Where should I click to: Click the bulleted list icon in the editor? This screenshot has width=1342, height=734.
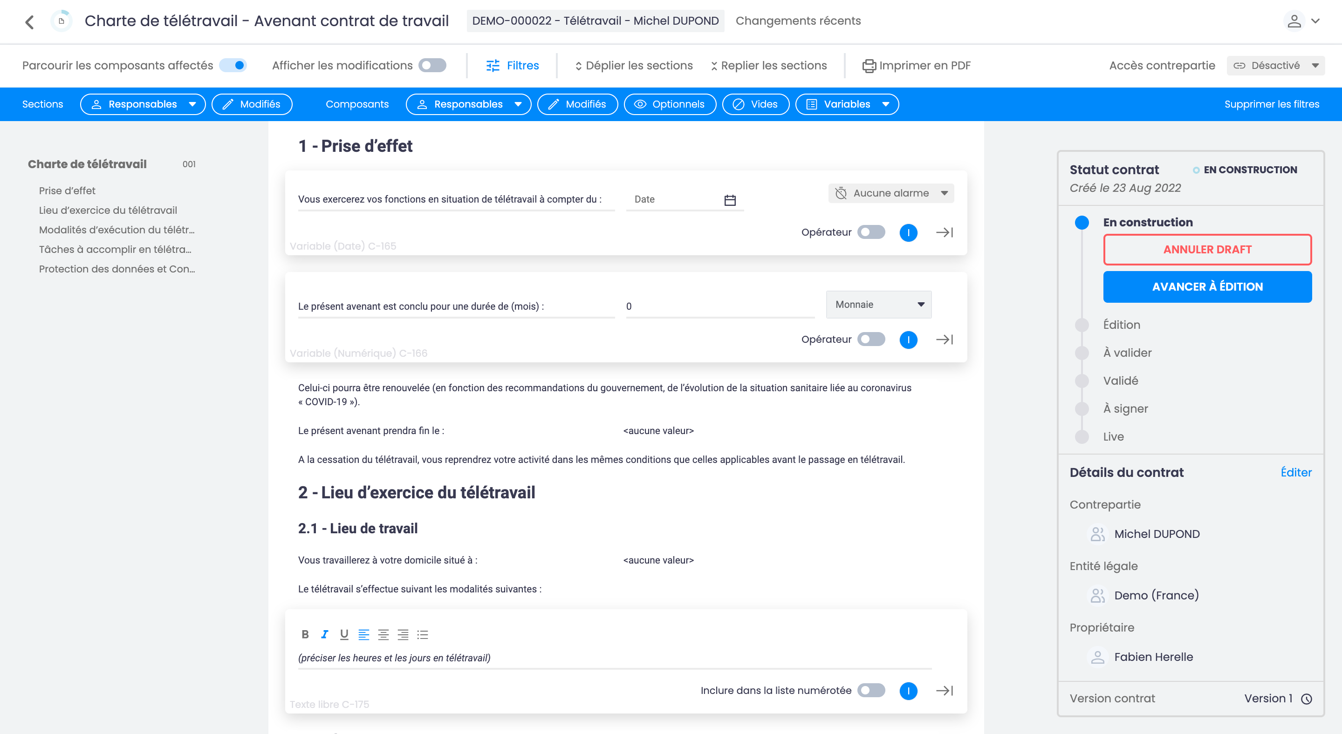tap(422, 634)
